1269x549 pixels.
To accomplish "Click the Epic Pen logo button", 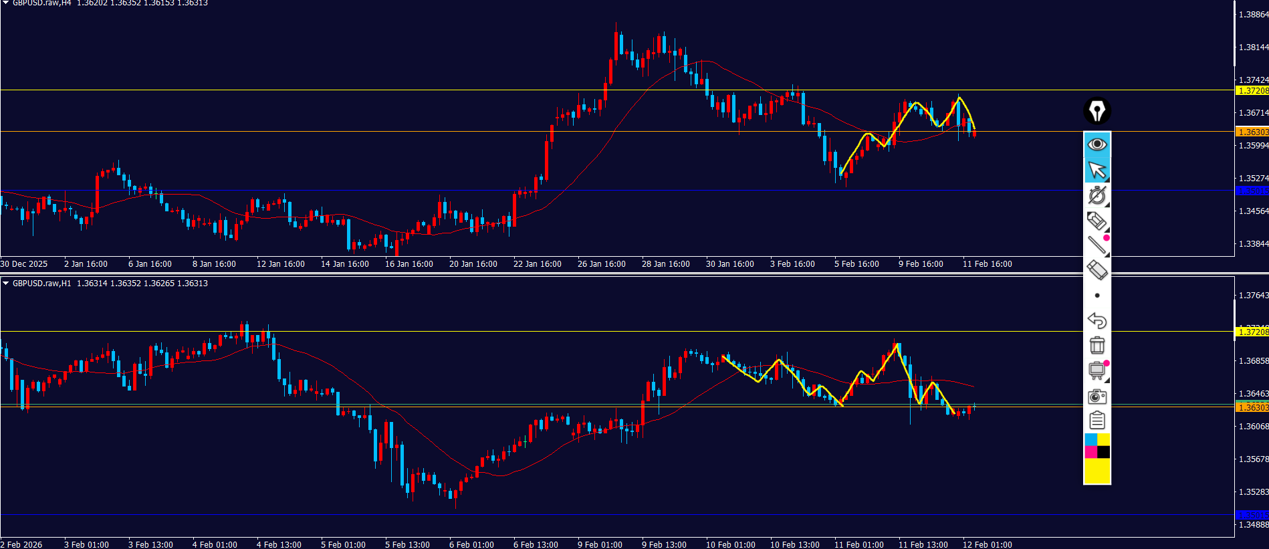I will (x=1097, y=111).
